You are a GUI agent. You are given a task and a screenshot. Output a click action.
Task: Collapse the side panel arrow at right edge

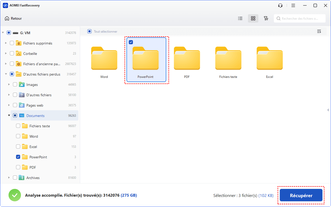[328, 110]
